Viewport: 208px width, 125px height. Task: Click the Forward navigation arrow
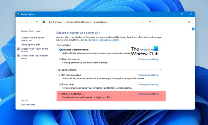coord(26,22)
